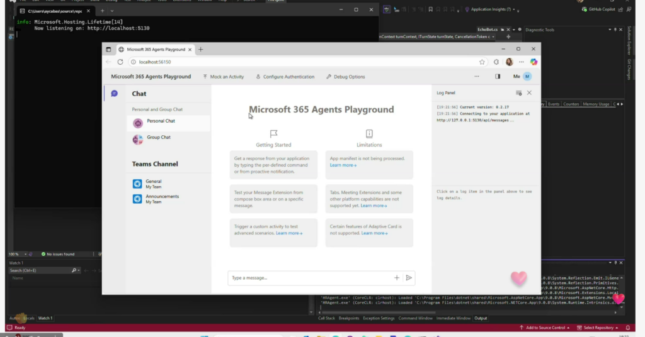
Task: Close the terminal tab
Action: point(88,11)
